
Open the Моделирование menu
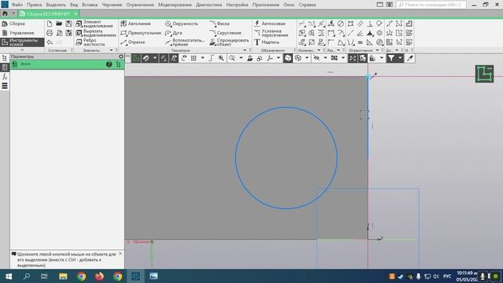pyautogui.click(x=174, y=5)
